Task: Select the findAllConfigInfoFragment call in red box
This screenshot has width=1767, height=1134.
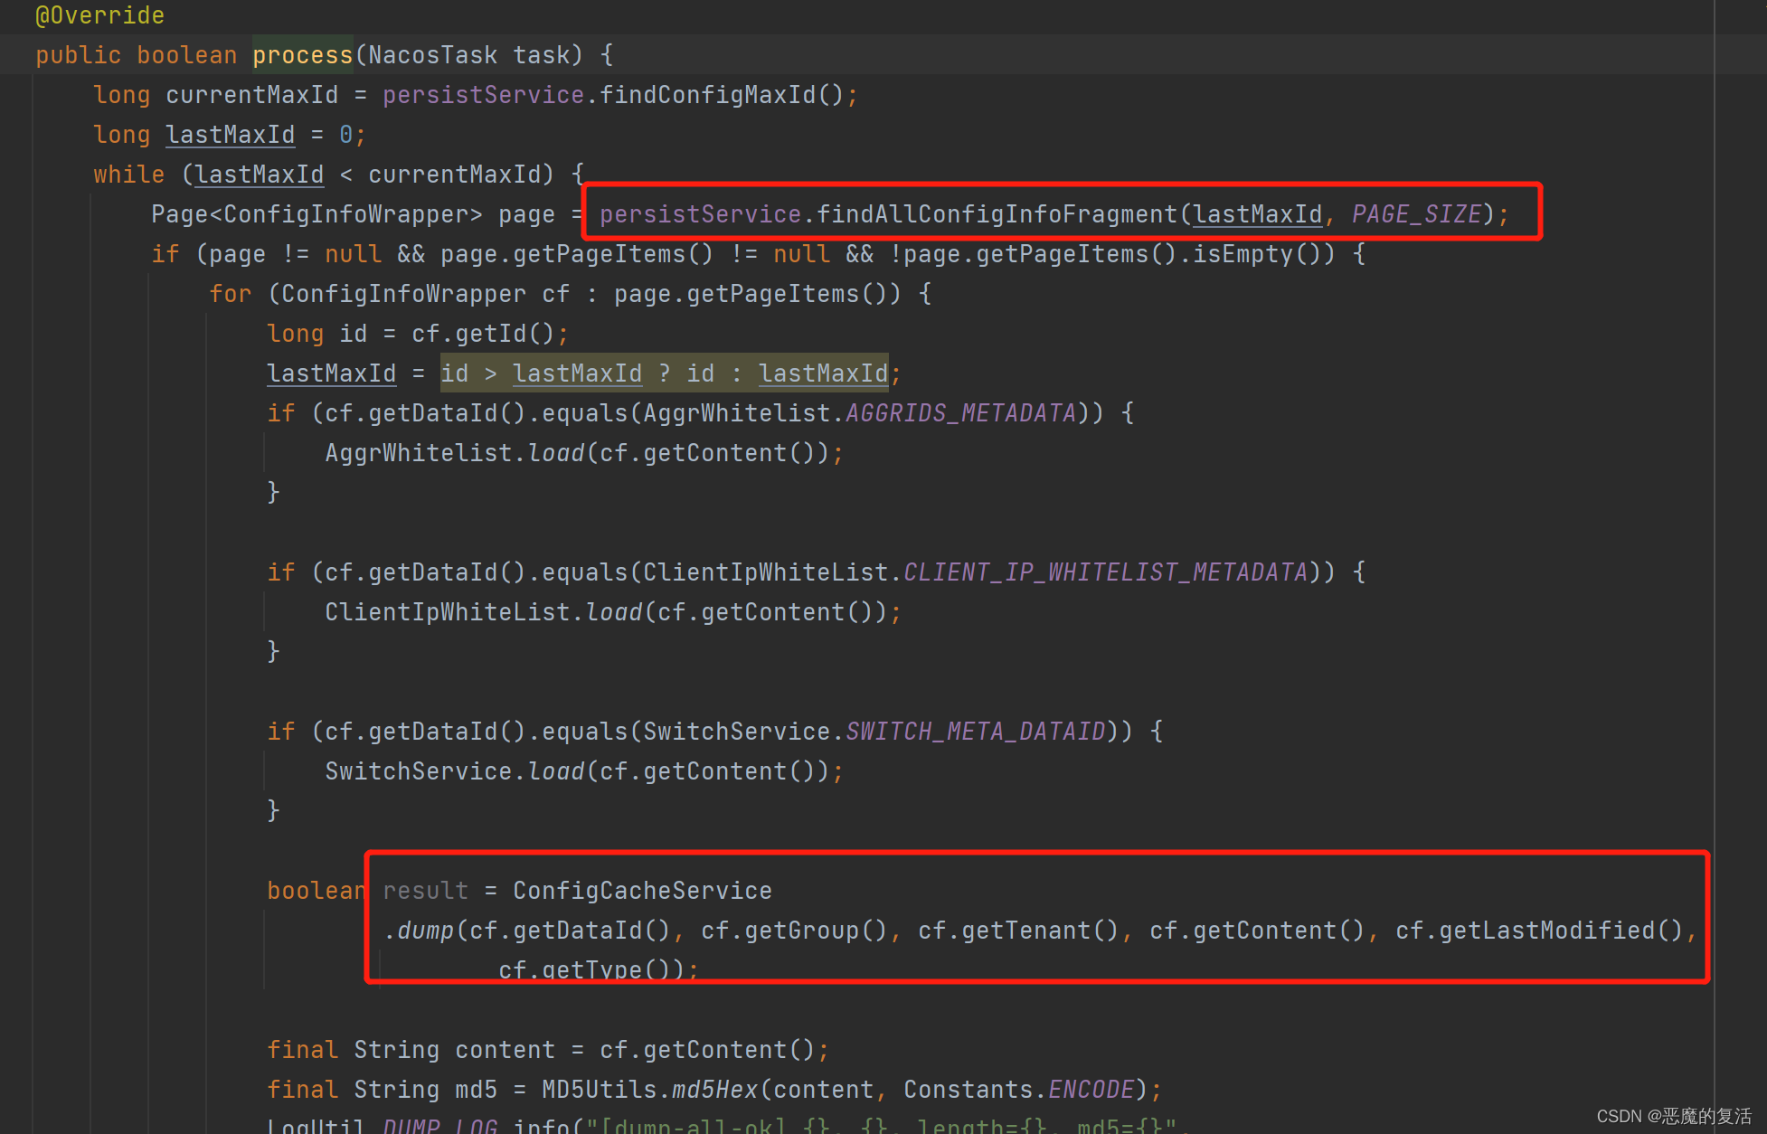Action: pos(999,213)
